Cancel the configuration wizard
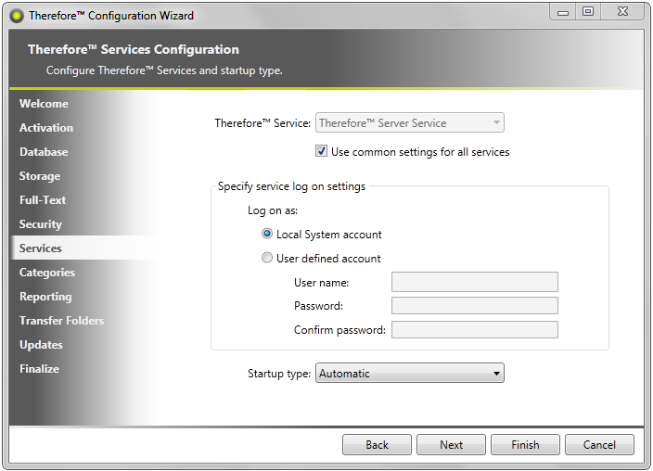Screen dimensions: 653x471 pyautogui.click(x=599, y=445)
